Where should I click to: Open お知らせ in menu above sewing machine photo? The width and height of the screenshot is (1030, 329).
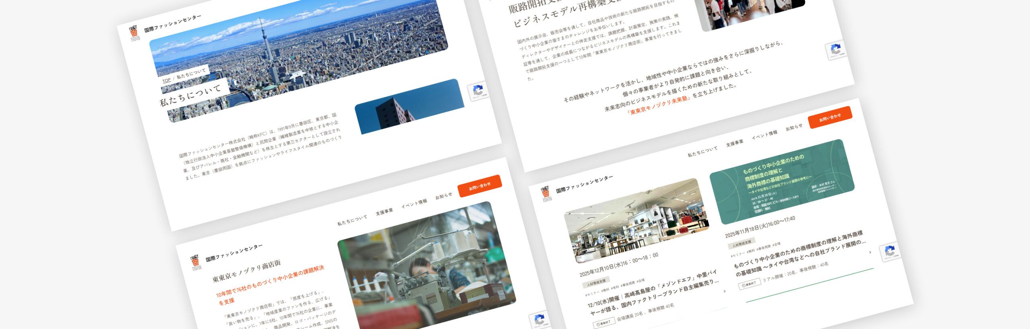click(x=443, y=196)
